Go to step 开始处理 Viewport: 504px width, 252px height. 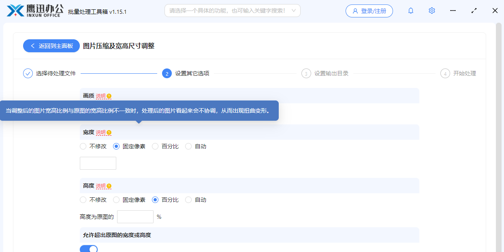tap(465, 73)
